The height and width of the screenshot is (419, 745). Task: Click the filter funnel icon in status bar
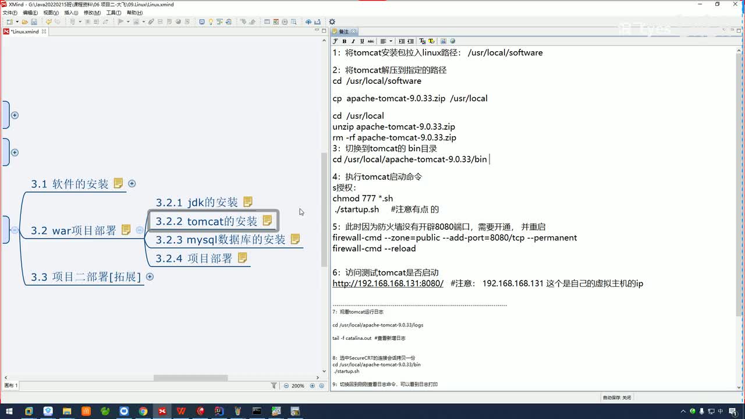coord(274,385)
